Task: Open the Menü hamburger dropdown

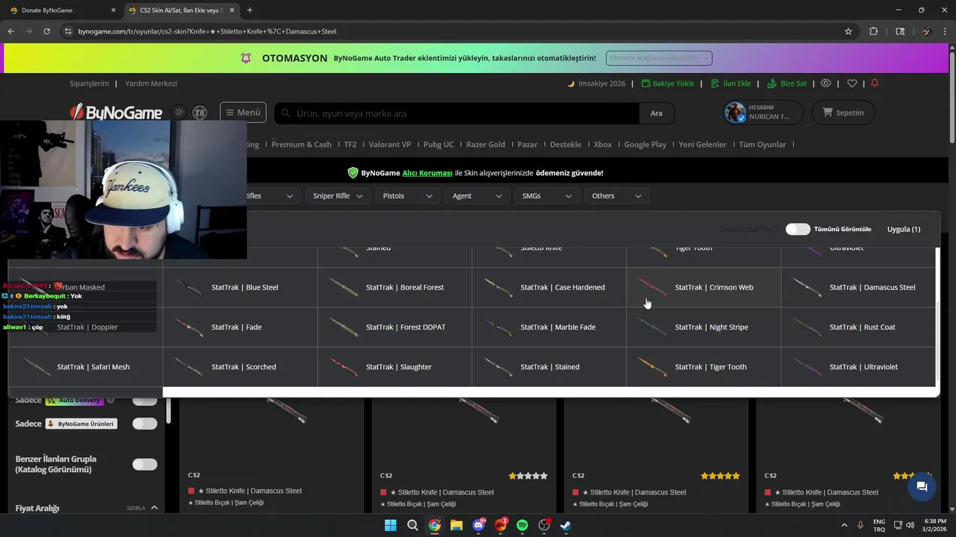Action: pos(243,113)
